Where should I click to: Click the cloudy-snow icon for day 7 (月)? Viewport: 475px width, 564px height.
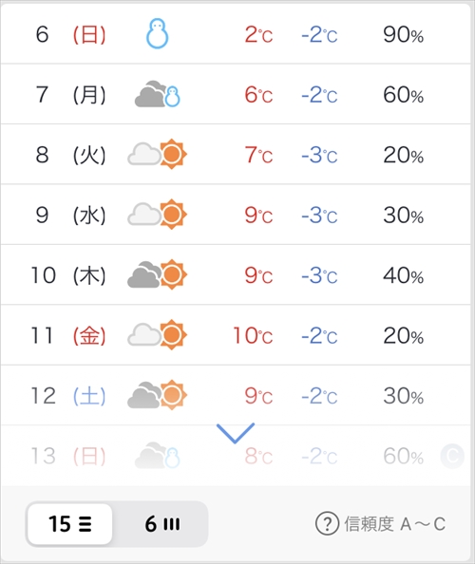point(158,94)
